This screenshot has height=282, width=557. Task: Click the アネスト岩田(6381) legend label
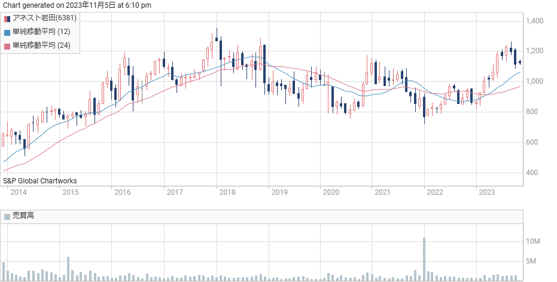point(44,18)
